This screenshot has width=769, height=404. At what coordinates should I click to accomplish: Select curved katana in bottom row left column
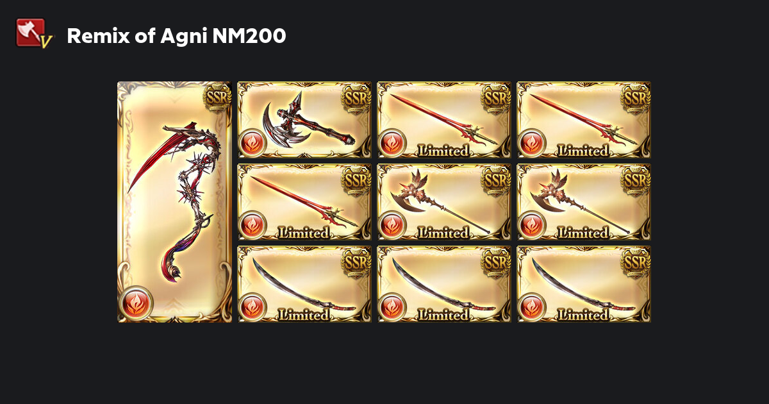click(304, 283)
